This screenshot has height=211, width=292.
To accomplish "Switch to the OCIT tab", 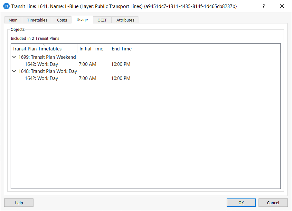I will pyautogui.click(x=102, y=20).
